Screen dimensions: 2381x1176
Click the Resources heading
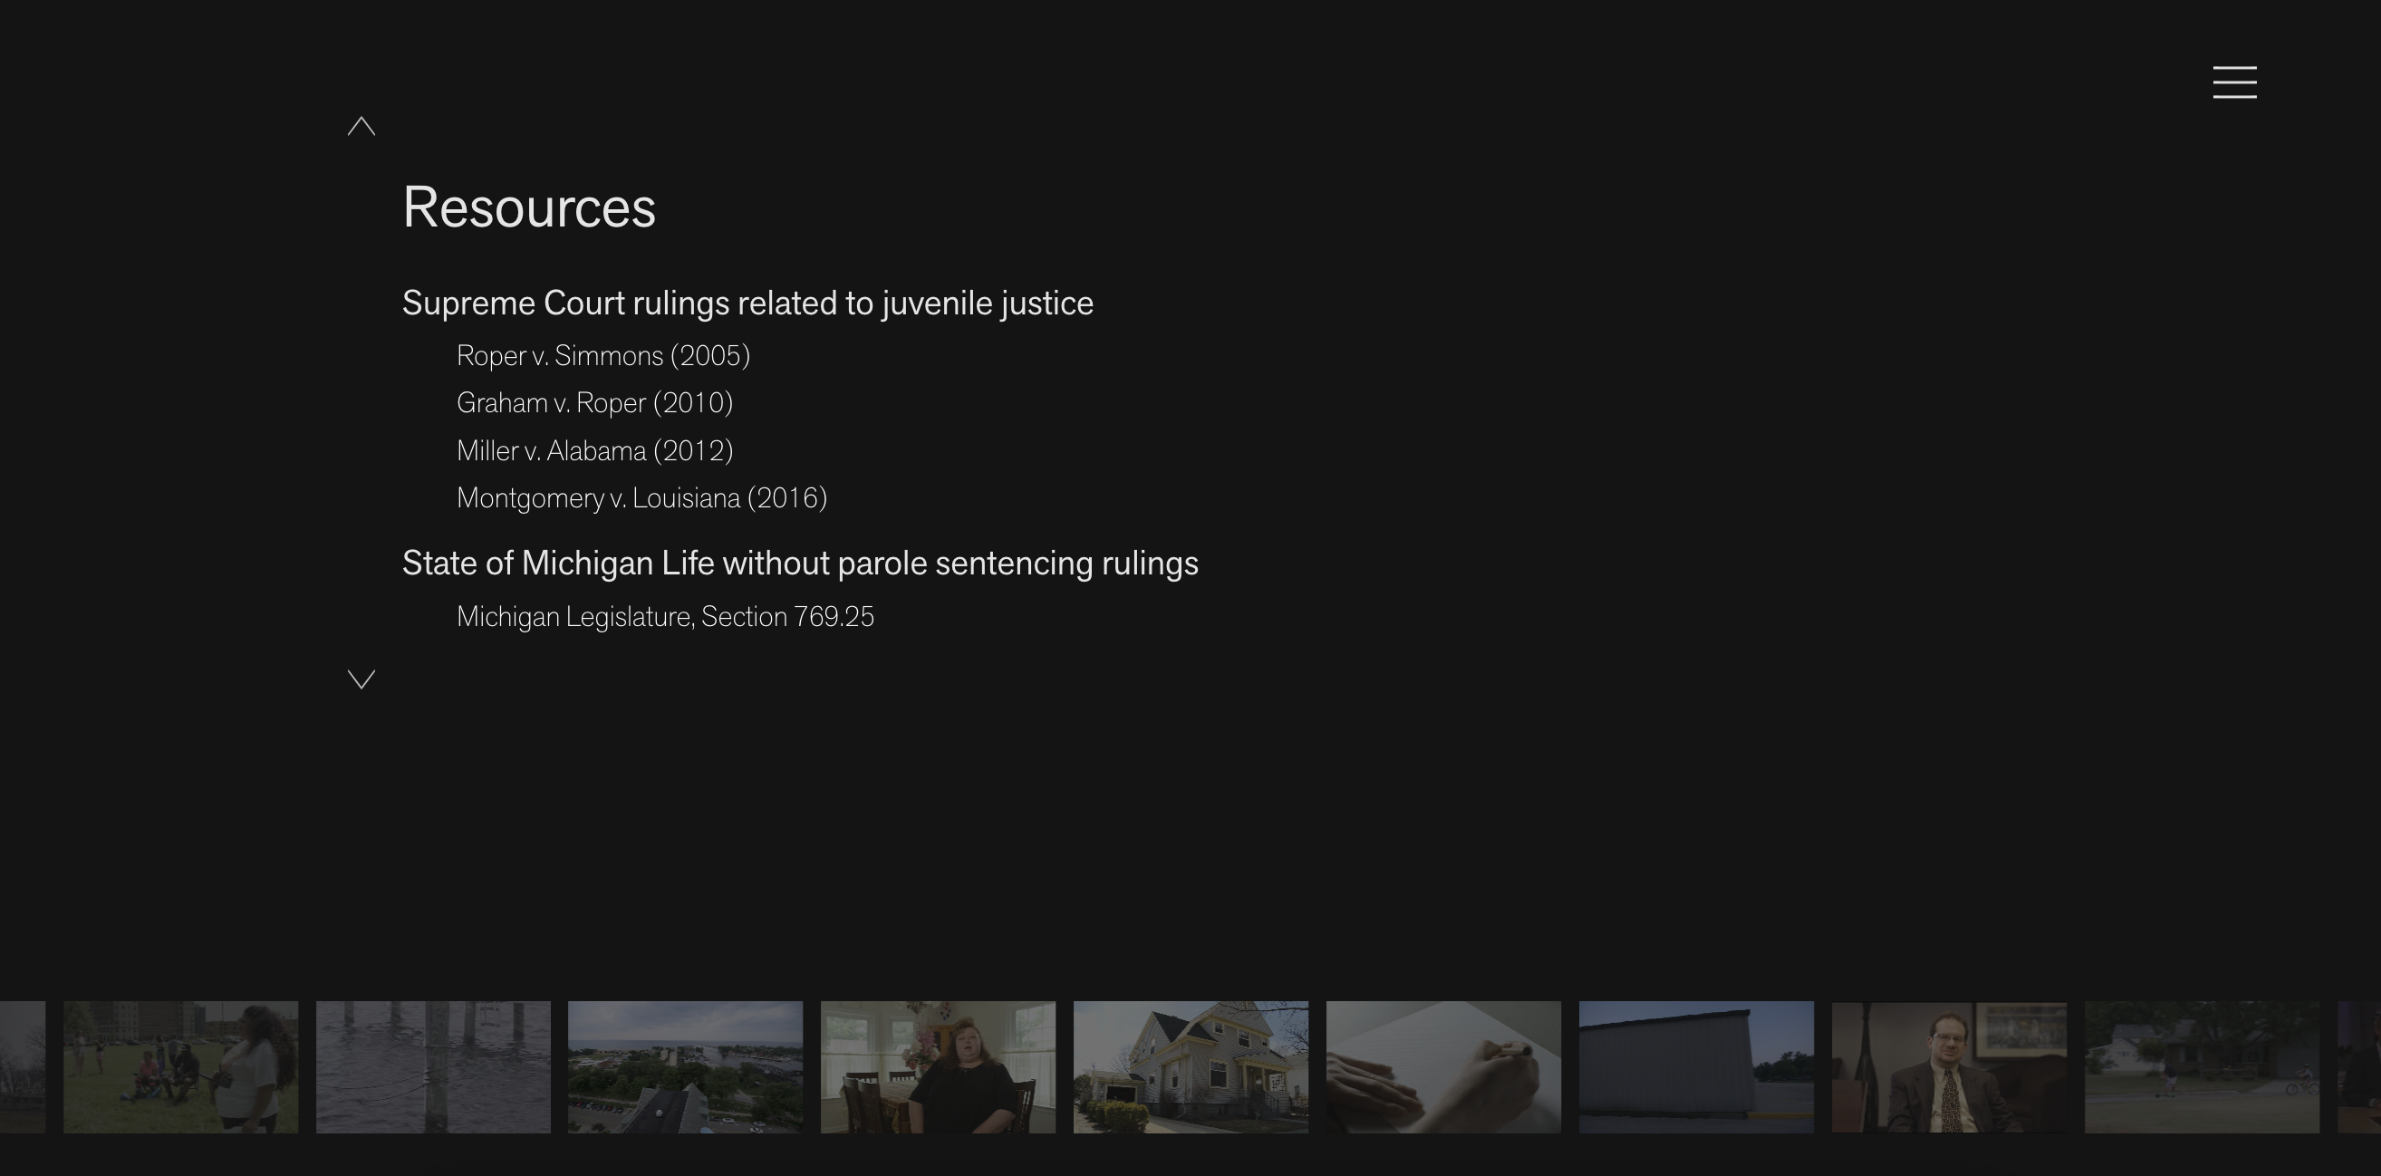click(x=529, y=207)
